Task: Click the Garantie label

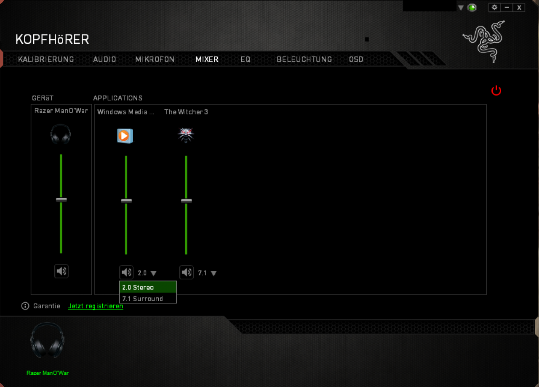Action: click(x=47, y=306)
